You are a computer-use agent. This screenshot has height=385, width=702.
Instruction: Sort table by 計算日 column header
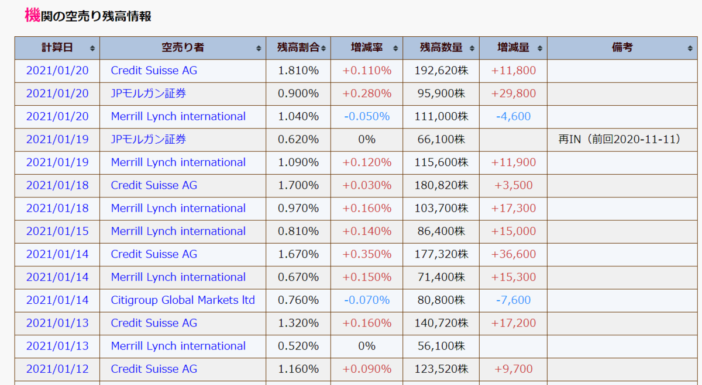tap(57, 48)
